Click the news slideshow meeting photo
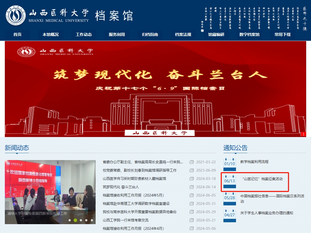Image resolution: width=311 pixels, height=233 pixels. click(50, 188)
